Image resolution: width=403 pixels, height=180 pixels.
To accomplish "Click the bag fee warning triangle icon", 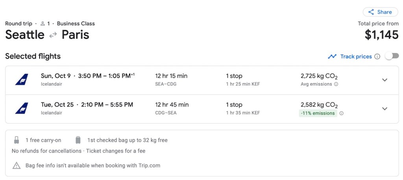I will 17,165.
